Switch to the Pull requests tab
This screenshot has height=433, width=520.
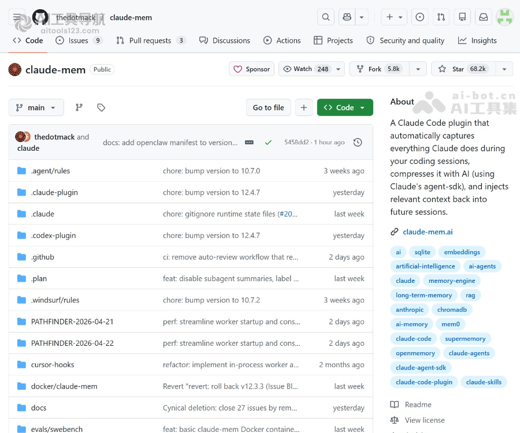click(151, 40)
